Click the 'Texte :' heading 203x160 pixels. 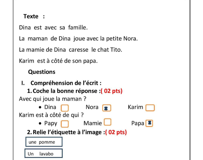coord(34,16)
